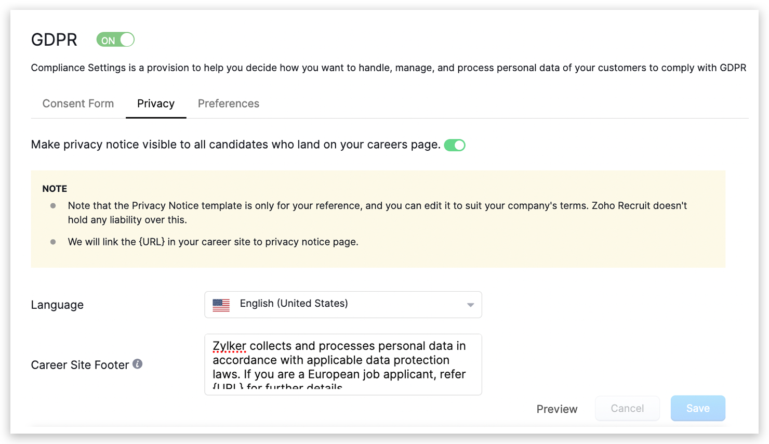Select the English (United States) combo box
Viewport: 769px width, 444px height.
[343, 305]
